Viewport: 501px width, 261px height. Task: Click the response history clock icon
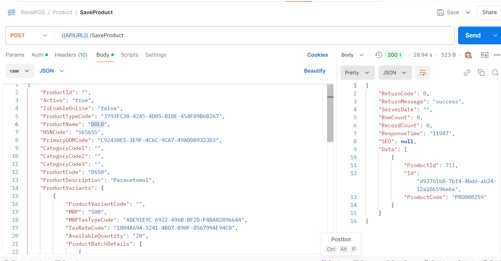pos(379,55)
